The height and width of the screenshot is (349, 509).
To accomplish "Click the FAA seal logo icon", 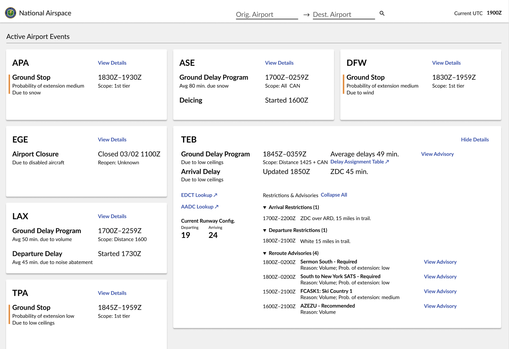I will [x=11, y=13].
